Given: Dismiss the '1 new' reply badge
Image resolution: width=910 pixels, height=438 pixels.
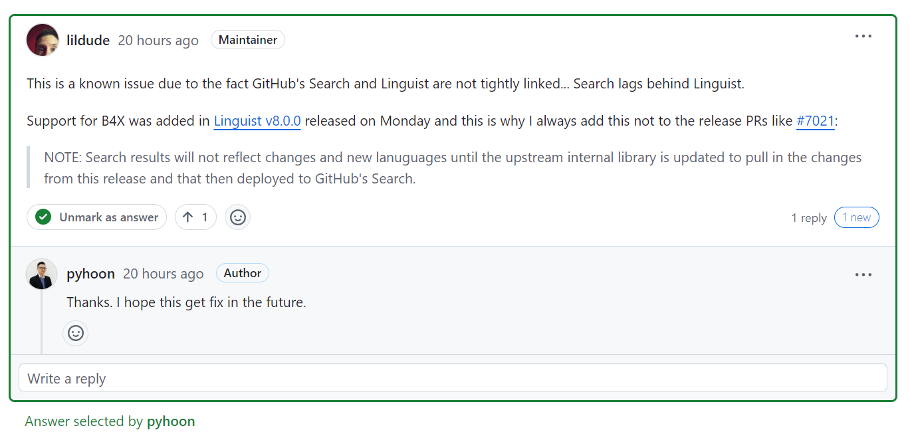Looking at the screenshot, I should click(856, 217).
